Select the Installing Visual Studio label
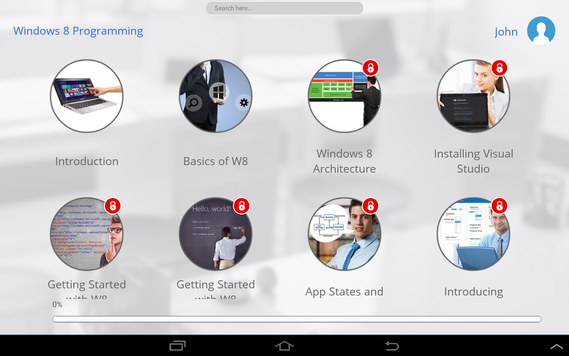 (473, 161)
